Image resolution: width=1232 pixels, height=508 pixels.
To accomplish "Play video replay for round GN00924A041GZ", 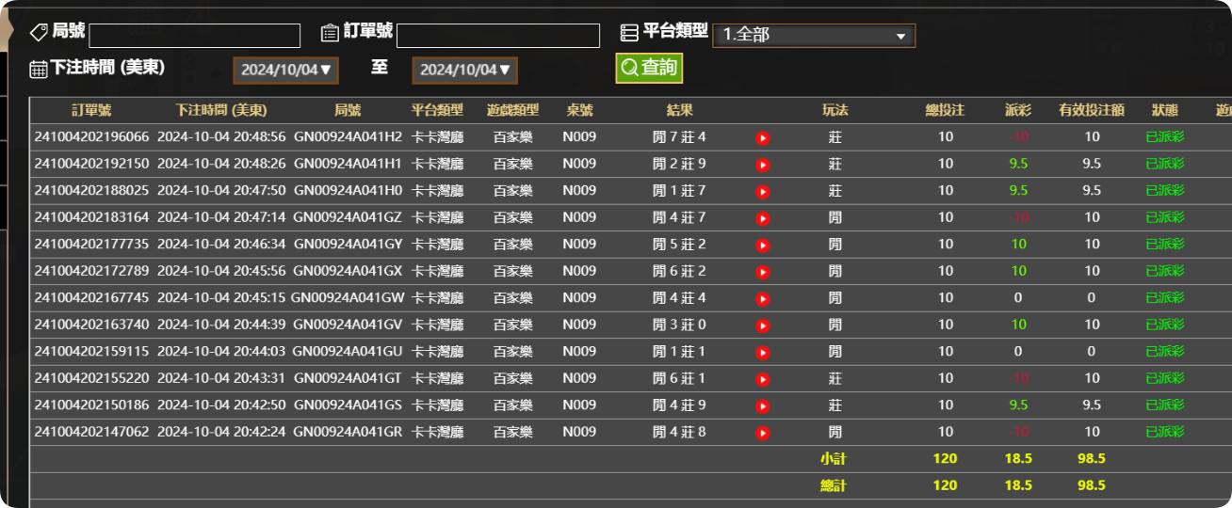I will click(763, 218).
